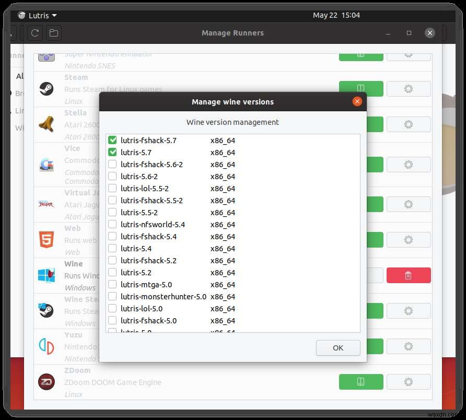Confirm with the OK button
The width and height of the screenshot is (466, 420).
[x=337, y=347]
